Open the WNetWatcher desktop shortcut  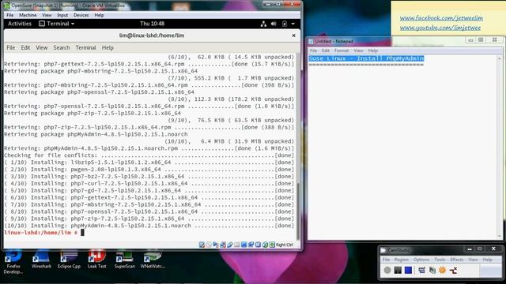click(153, 260)
